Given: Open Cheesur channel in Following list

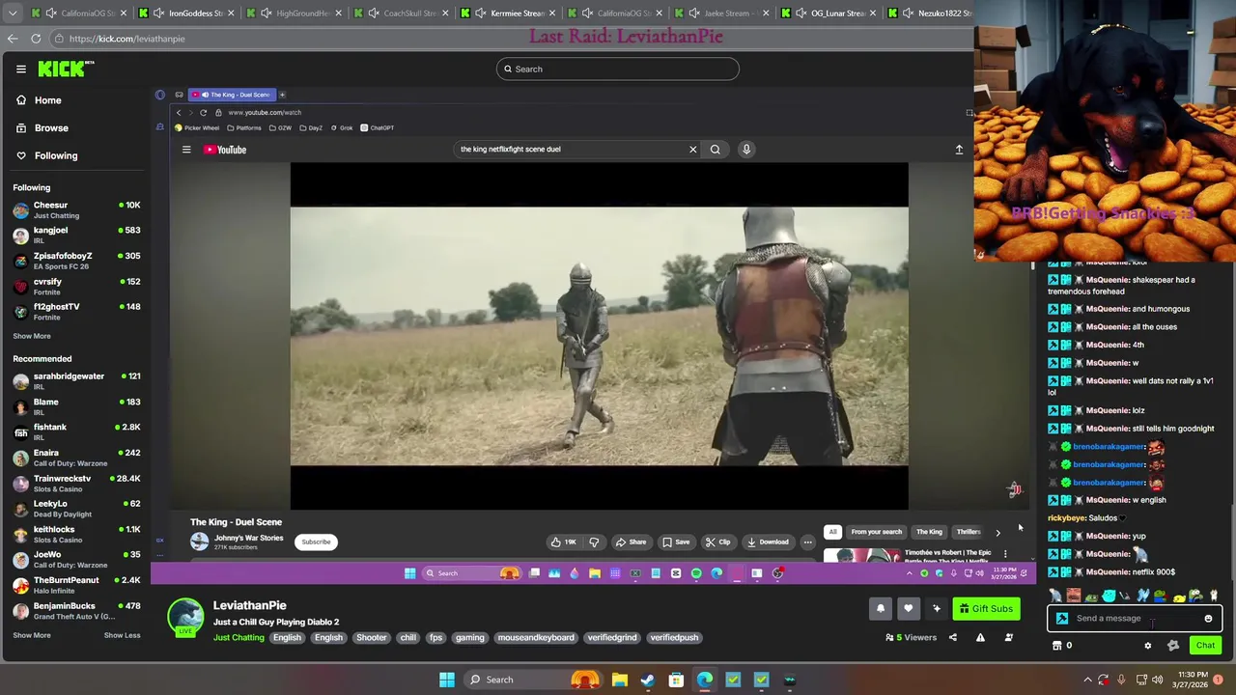Looking at the screenshot, I should click(76, 209).
